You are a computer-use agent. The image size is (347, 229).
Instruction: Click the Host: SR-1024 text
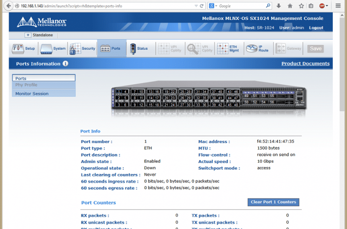point(259,28)
